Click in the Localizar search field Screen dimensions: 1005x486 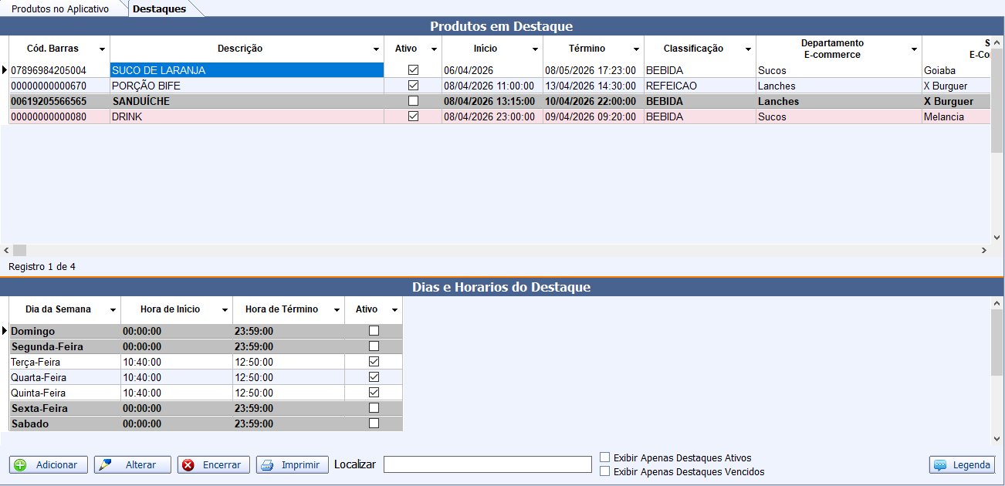point(487,464)
